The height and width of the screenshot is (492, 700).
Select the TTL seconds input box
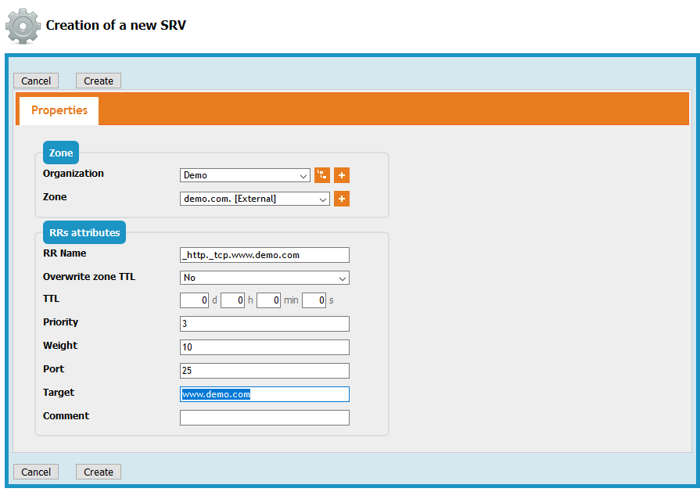(x=314, y=300)
